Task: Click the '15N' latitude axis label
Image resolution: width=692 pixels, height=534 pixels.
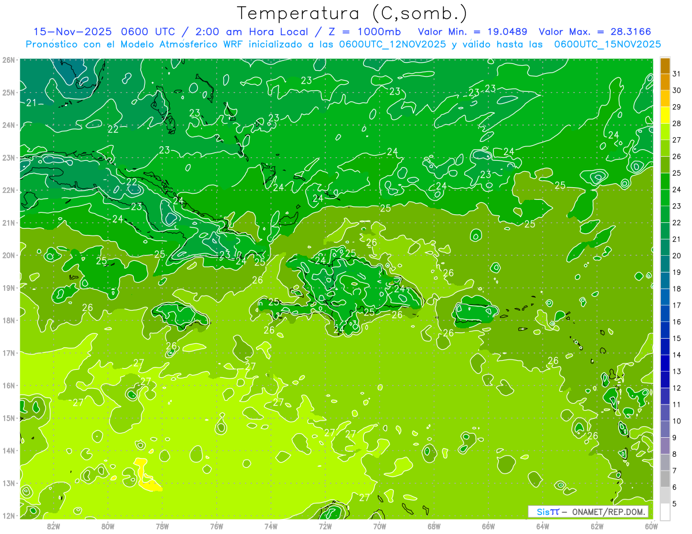Action: pos(9,418)
